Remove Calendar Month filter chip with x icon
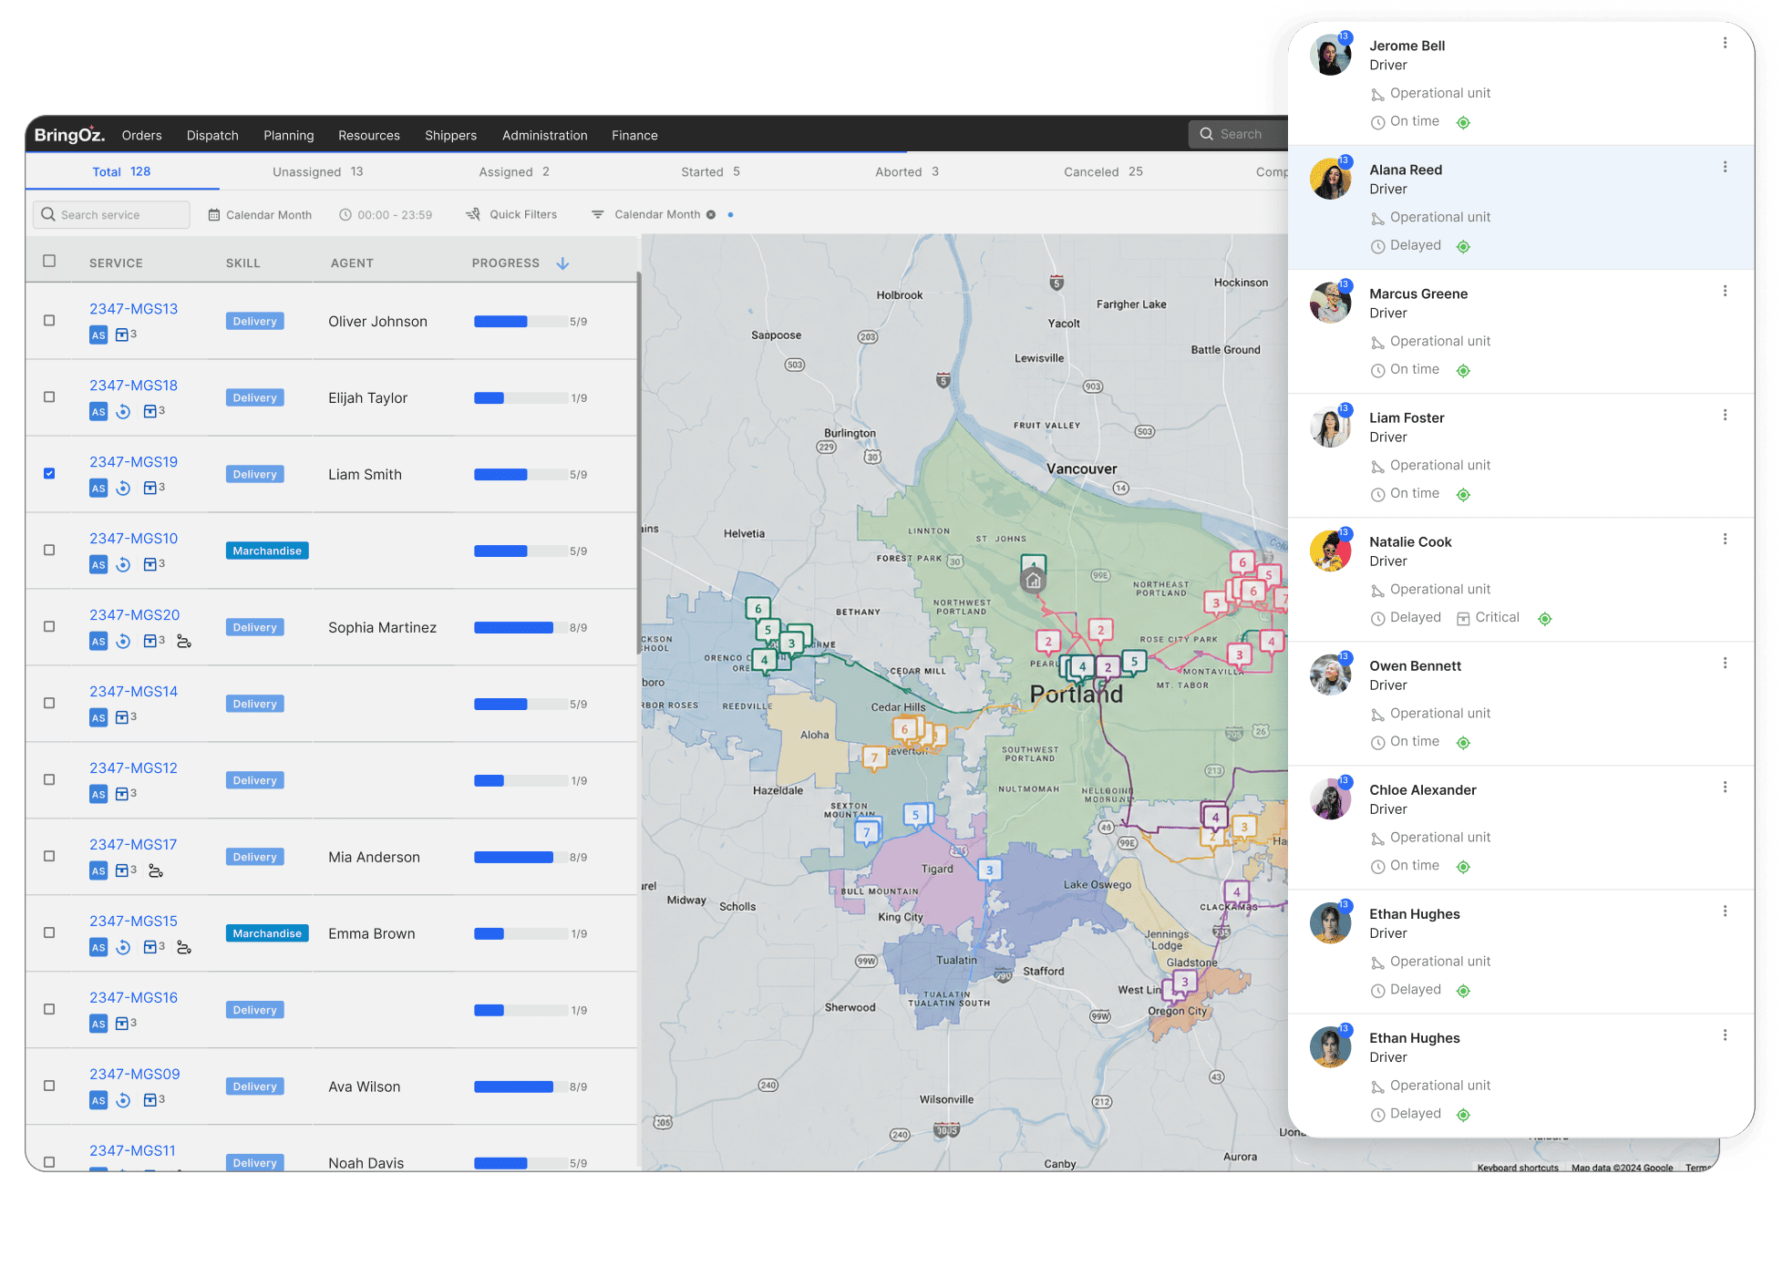Viewport: 1783px width, 1277px height. pyautogui.click(x=711, y=214)
